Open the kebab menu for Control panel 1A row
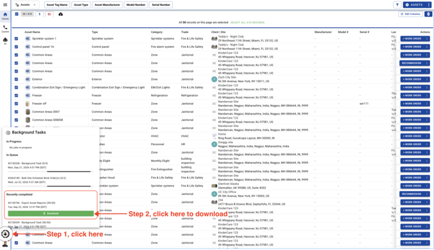Screen dimensions: 434x250 coord(427,47)
